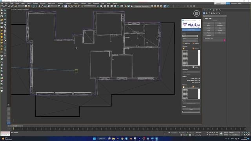The height and width of the screenshot is (141, 251).
Task: Open the Standard Primitives dropdown
Action: [x=215, y=16]
